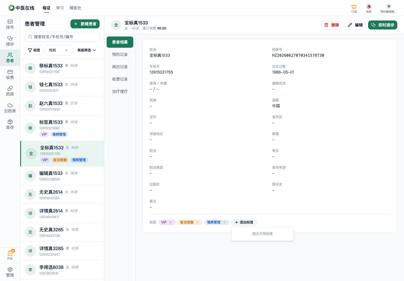404x281 pixels.
Task: Select patient 详情真2614 in list
Action: 62,213
